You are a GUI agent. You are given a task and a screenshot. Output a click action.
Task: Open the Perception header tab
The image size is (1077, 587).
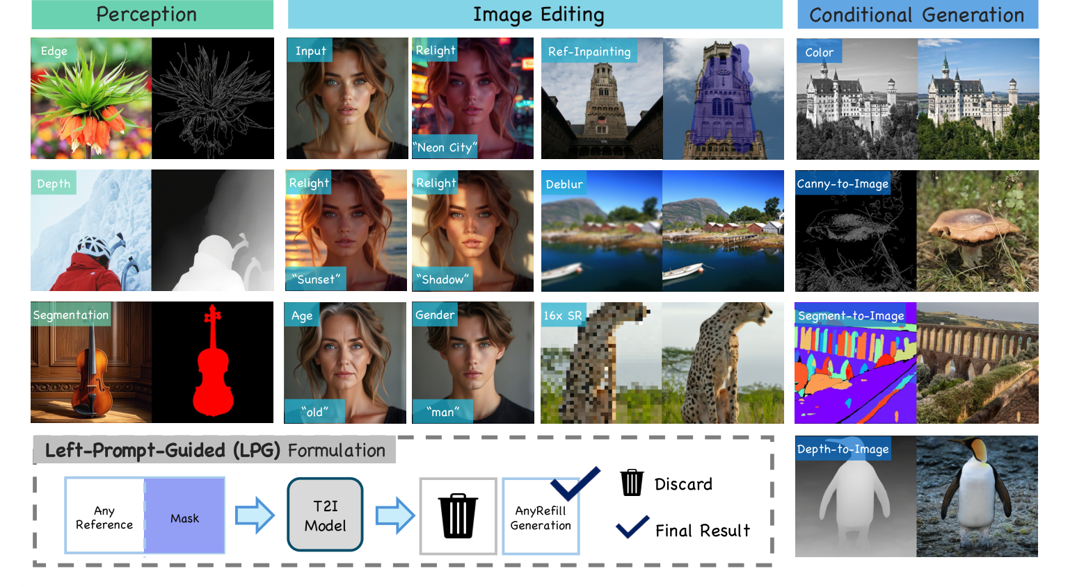click(152, 15)
